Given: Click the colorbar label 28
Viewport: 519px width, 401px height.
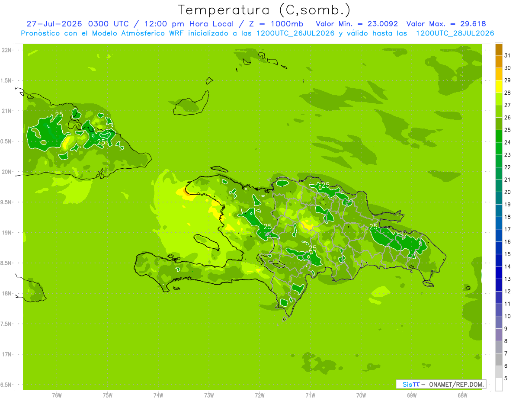Looking at the screenshot, I should 508,93.
